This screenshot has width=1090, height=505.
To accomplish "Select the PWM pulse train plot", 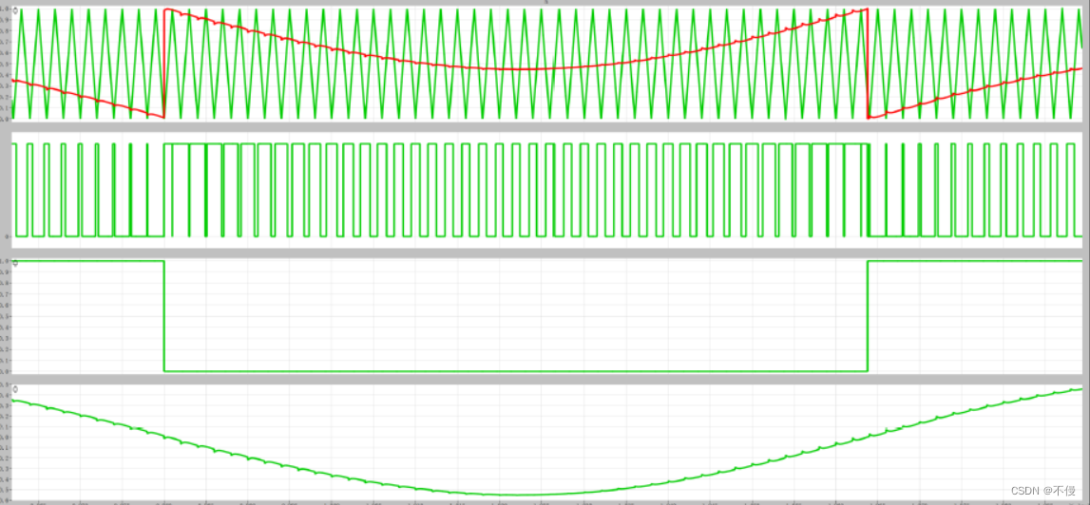I will [x=547, y=189].
